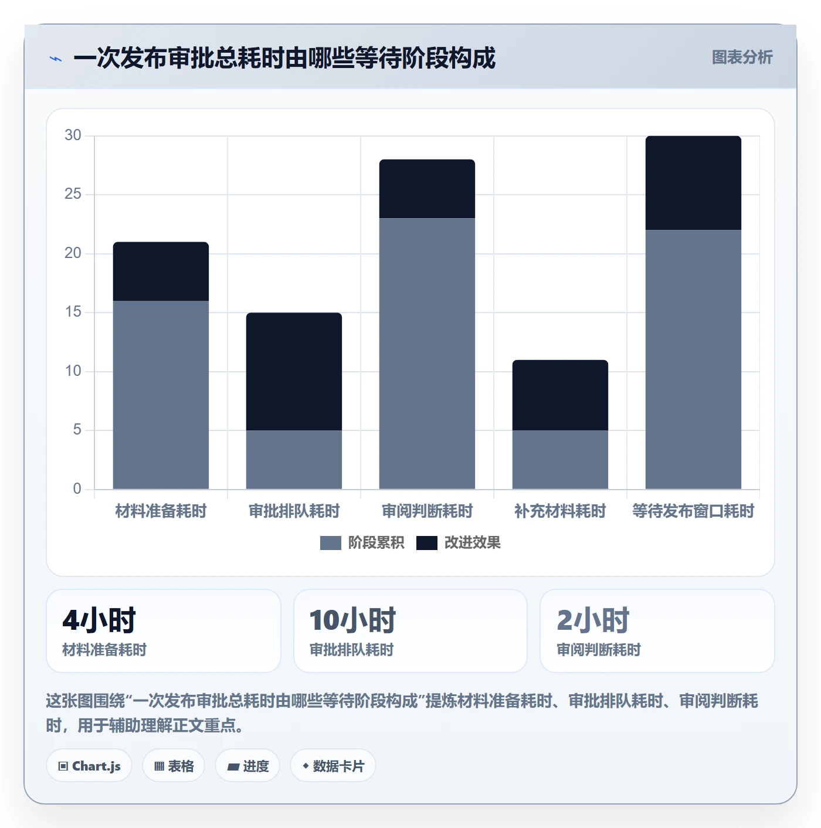Click the dark segment of 补充材料耗时 bar
Image resolution: width=821 pixels, height=828 pixels.
(x=560, y=395)
